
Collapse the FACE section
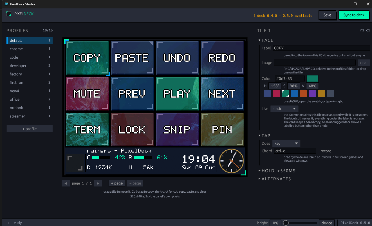(266, 40)
